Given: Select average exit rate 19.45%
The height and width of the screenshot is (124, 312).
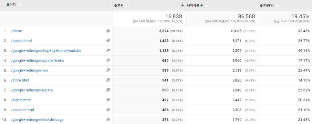Looking at the screenshot, I should coord(301,16).
